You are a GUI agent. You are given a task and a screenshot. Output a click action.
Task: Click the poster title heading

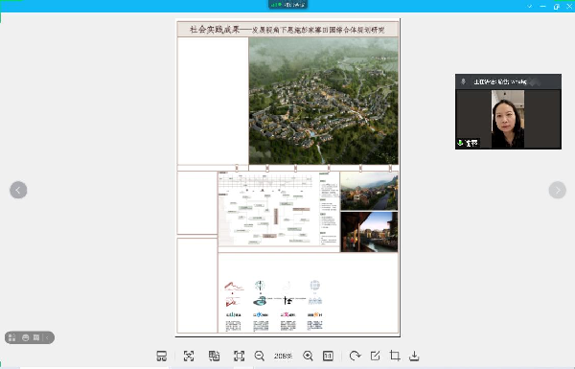pos(287,30)
